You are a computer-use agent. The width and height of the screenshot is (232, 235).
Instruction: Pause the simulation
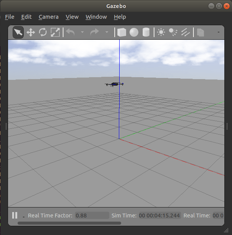tap(15, 216)
